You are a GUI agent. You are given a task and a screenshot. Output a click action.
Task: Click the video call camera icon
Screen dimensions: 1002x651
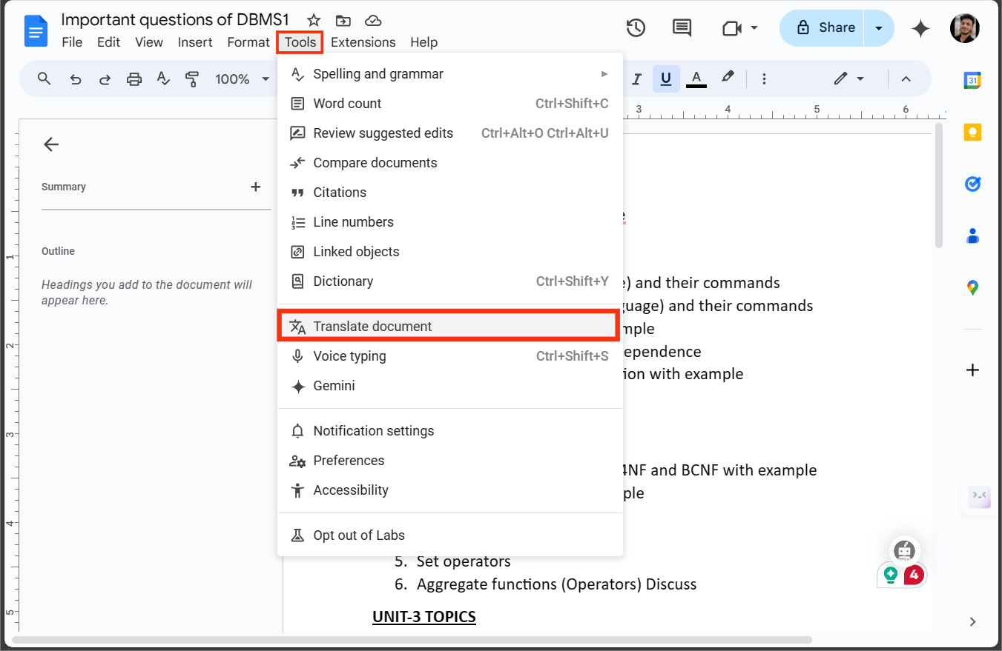pos(732,28)
